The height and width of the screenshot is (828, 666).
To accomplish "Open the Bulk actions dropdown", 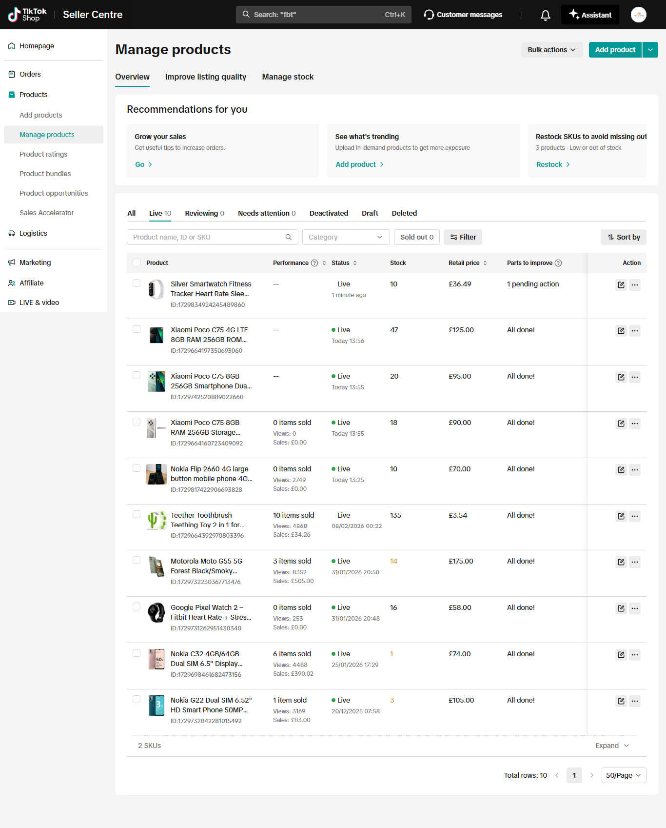I will point(551,50).
